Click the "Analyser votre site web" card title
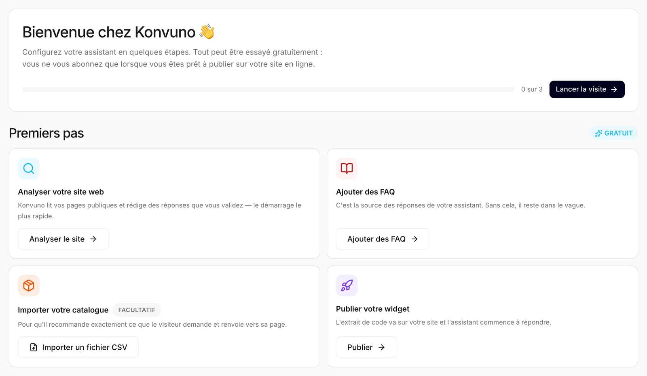 [61, 192]
